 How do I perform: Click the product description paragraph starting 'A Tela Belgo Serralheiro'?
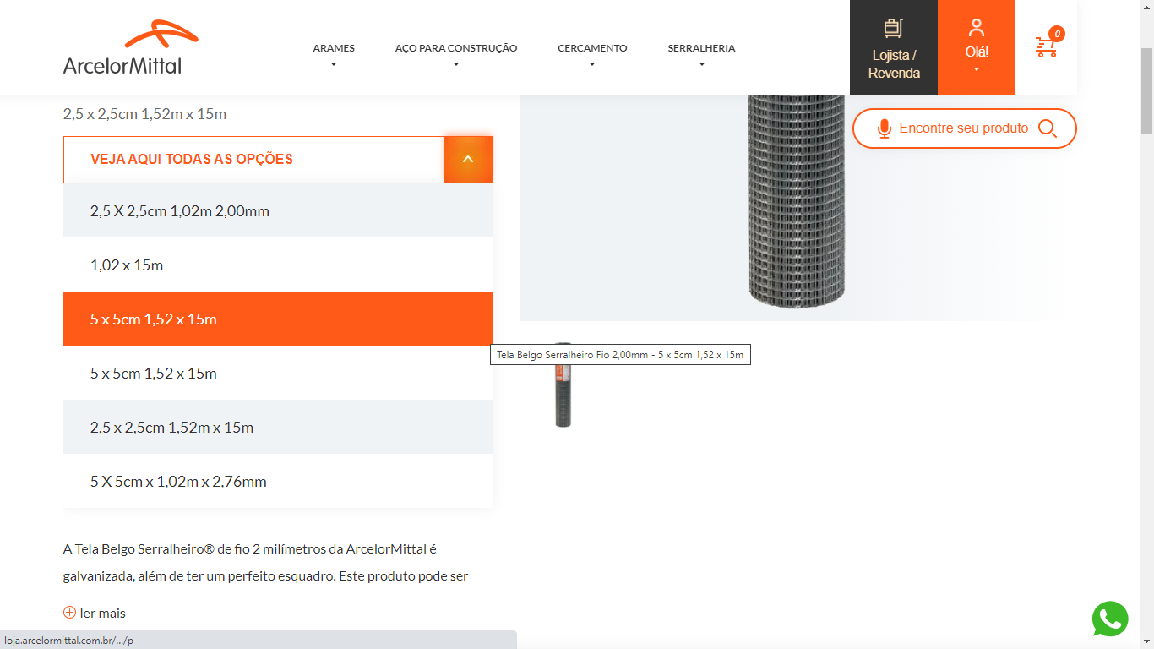266,563
